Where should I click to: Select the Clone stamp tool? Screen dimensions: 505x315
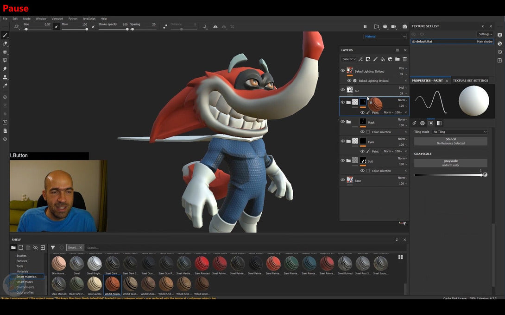click(5, 77)
